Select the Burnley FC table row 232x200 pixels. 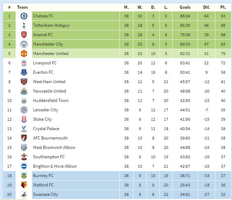[117, 176]
